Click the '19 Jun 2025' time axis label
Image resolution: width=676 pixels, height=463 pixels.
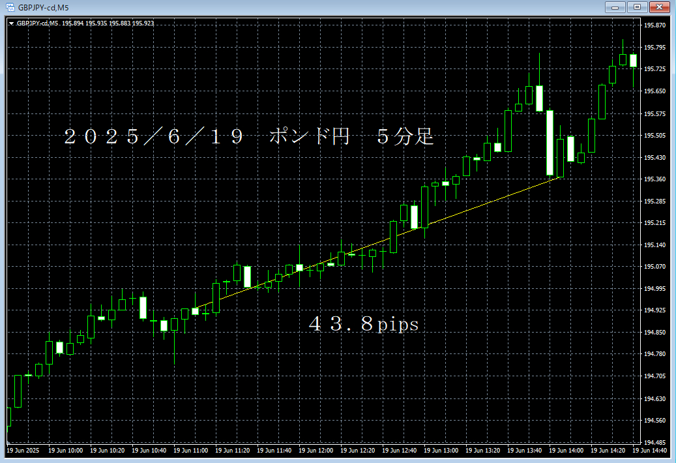tap(23, 451)
